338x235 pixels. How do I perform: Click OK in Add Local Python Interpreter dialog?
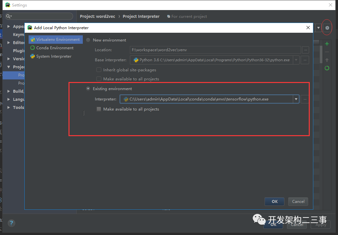click(274, 202)
